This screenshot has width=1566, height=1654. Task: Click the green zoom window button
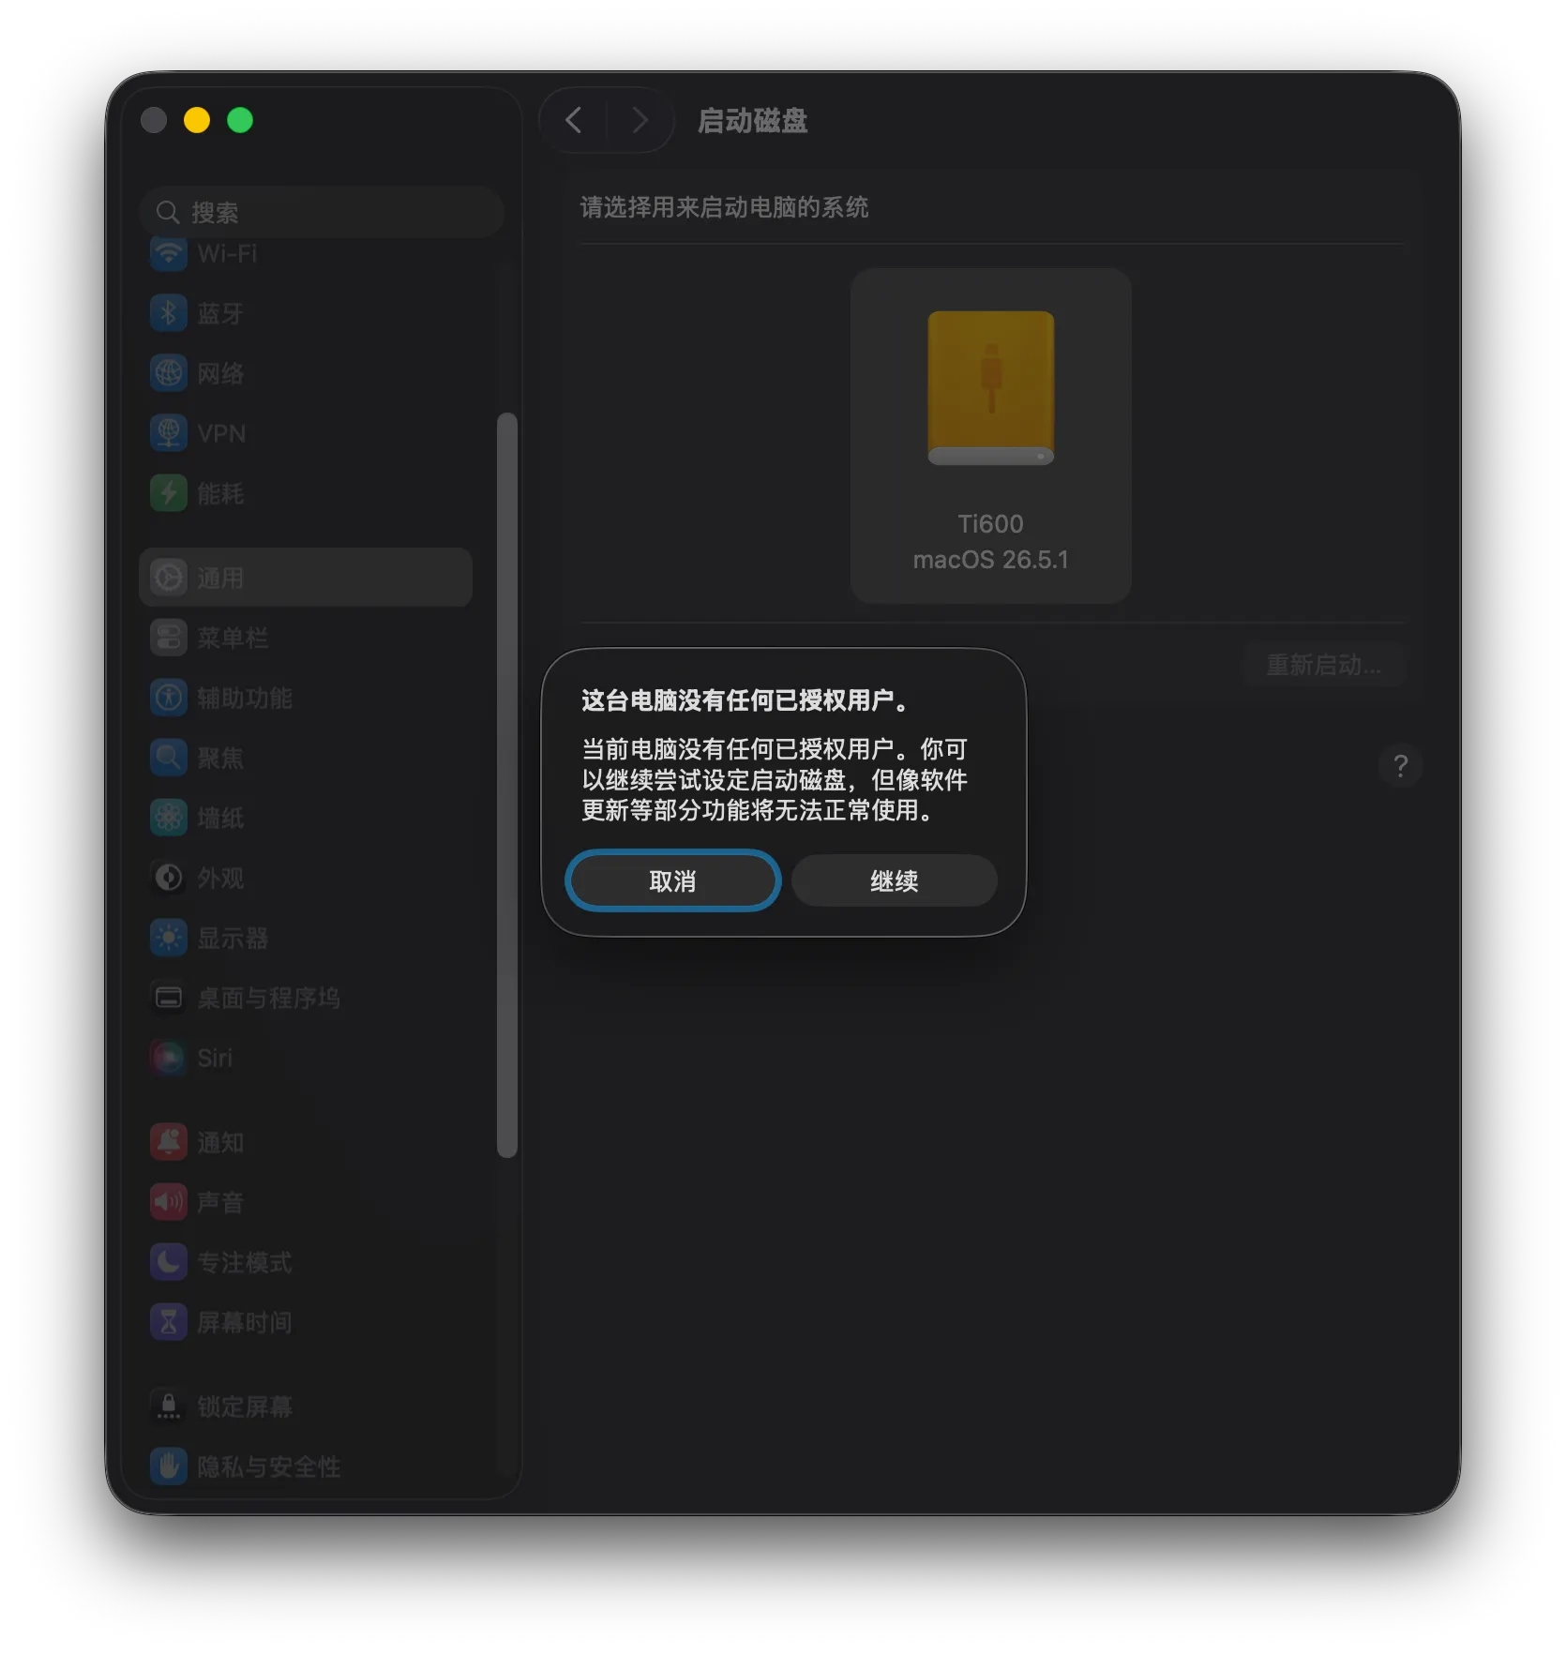pyautogui.click(x=240, y=120)
